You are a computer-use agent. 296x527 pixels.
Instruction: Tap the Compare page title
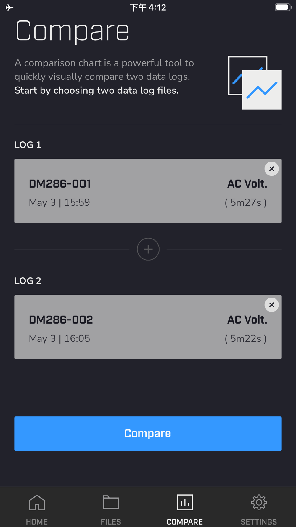click(x=72, y=31)
